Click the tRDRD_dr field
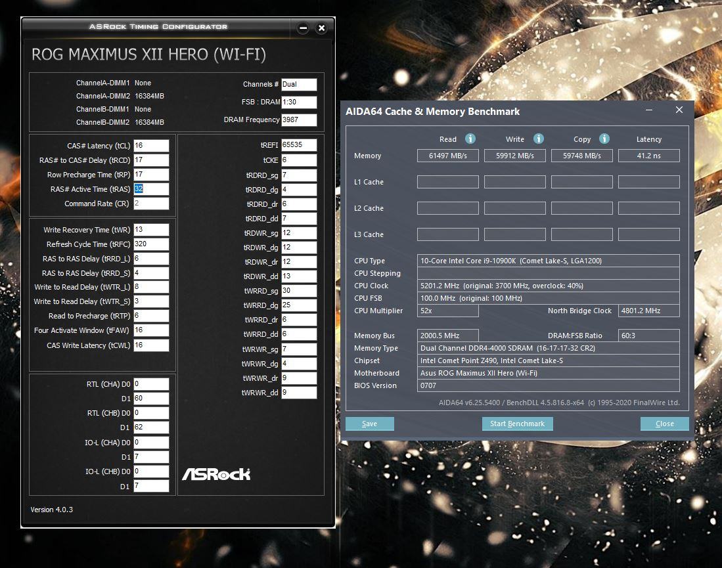The image size is (722, 568). point(299,204)
